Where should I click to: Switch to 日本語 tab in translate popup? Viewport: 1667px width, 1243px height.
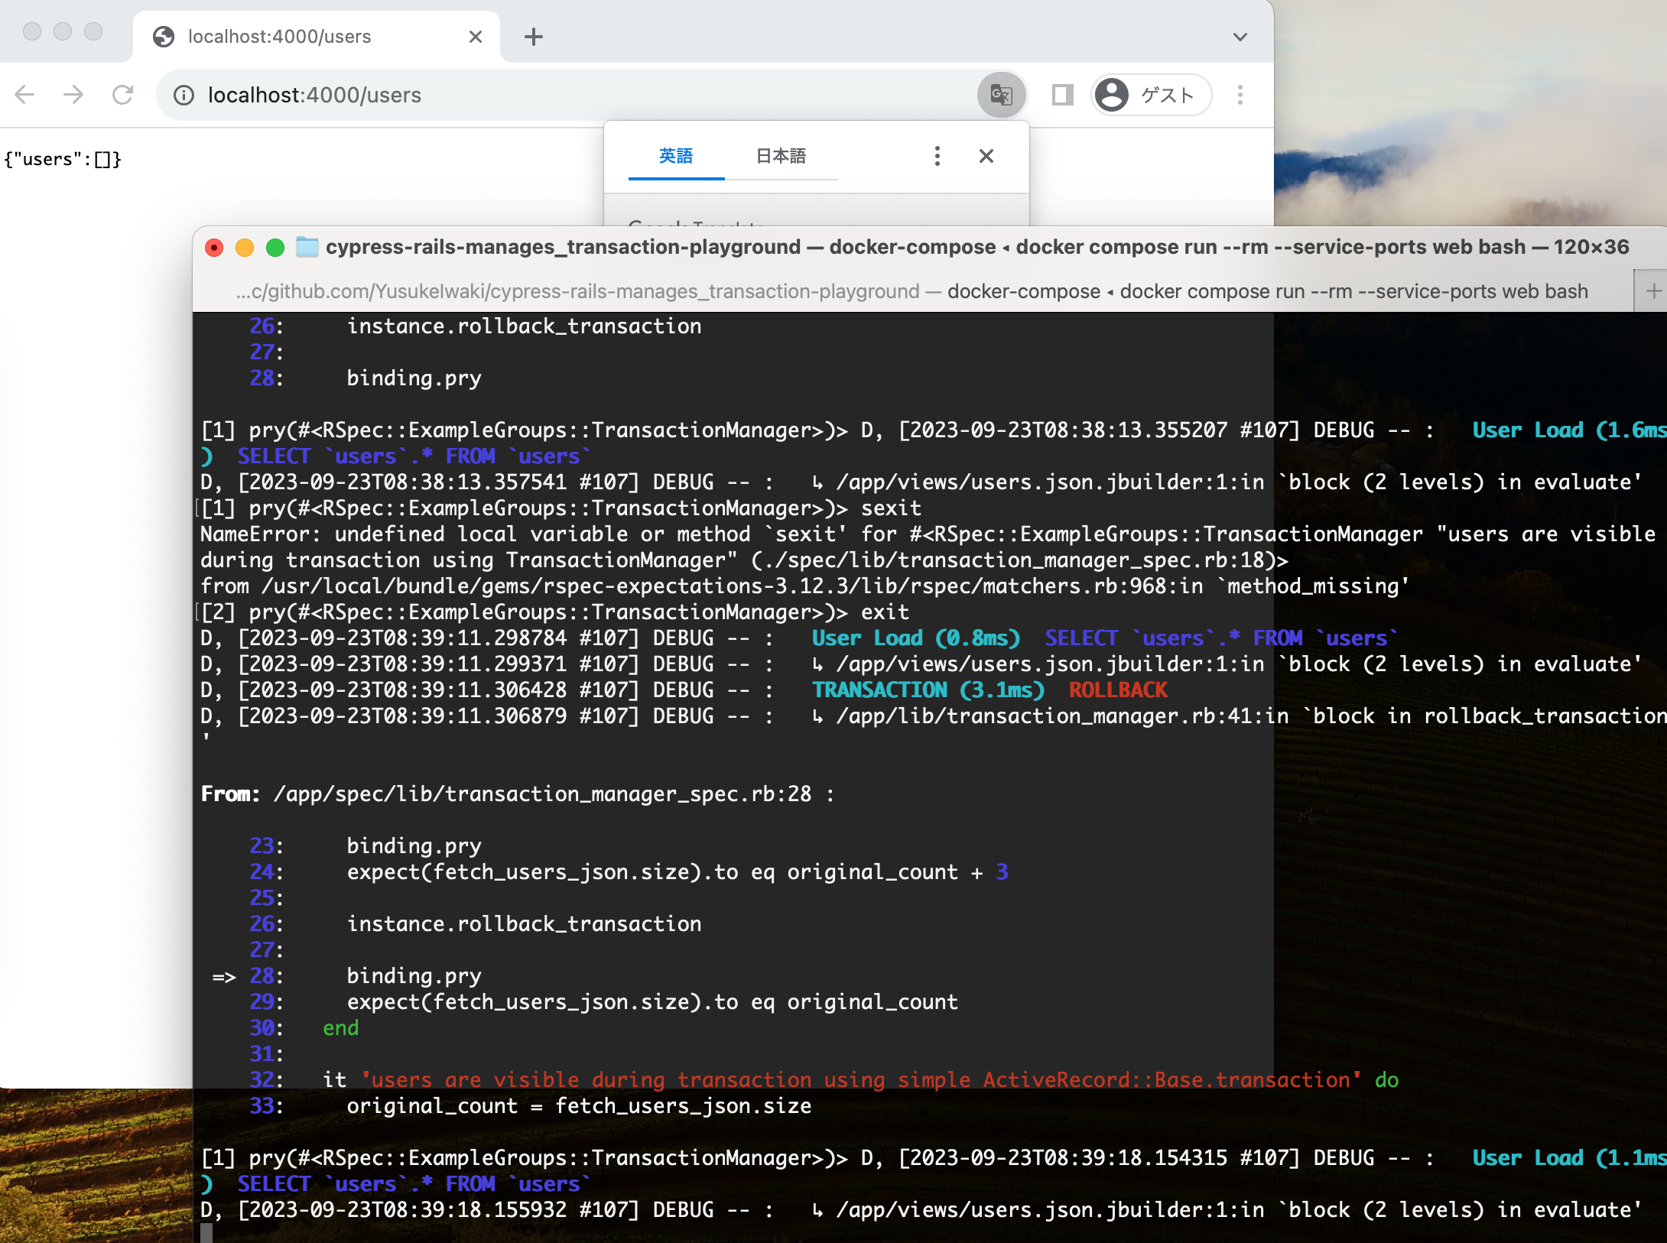(x=781, y=156)
